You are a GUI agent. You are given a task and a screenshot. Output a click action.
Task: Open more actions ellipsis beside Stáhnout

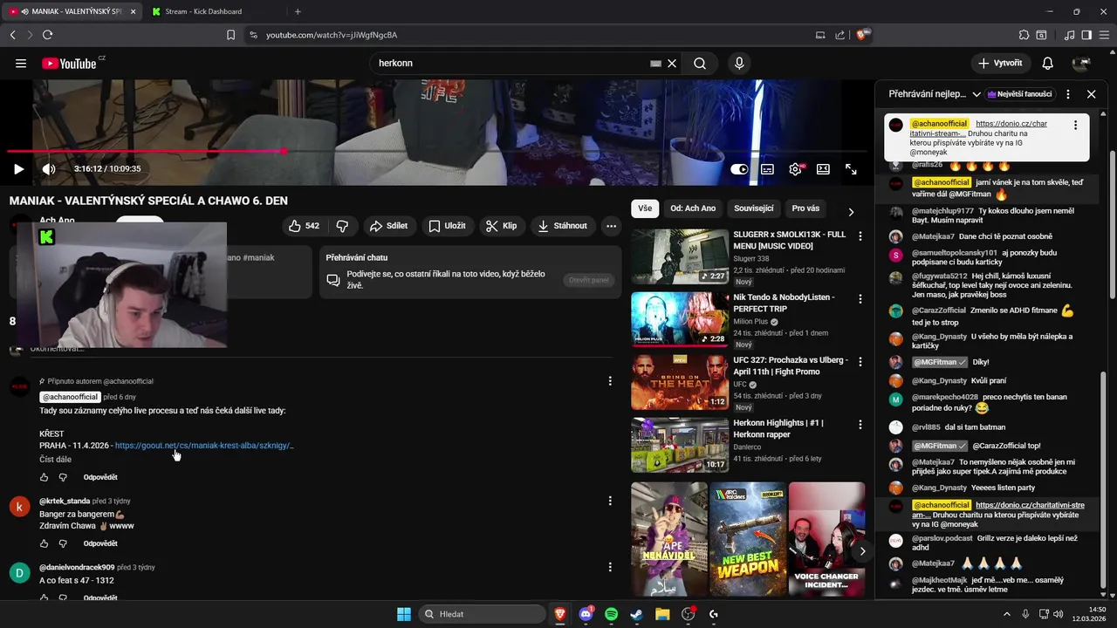pyautogui.click(x=611, y=226)
